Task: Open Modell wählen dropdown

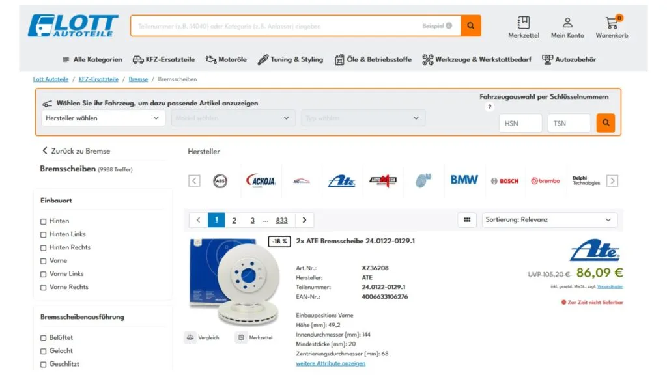Action: tap(233, 118)
